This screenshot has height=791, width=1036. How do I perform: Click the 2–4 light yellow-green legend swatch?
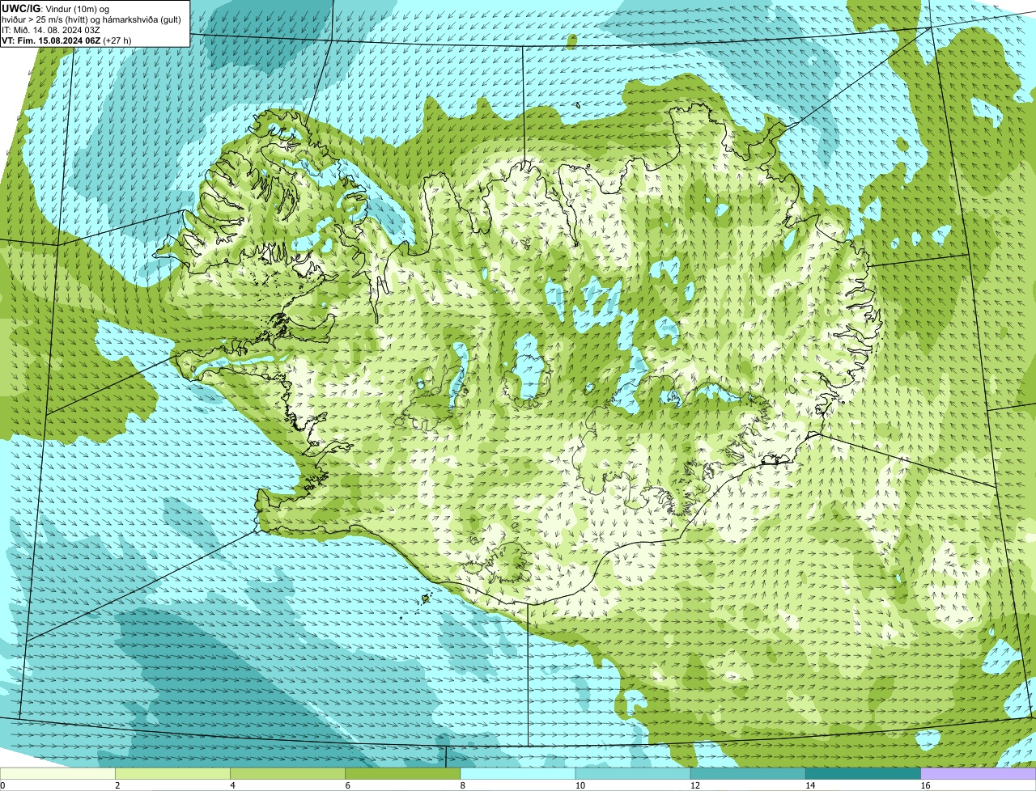click(173, 773)
